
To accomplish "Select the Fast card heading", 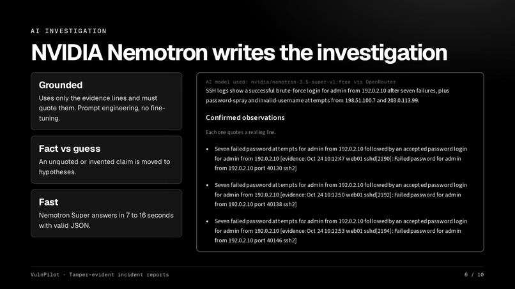I will (x=49, y=202).
